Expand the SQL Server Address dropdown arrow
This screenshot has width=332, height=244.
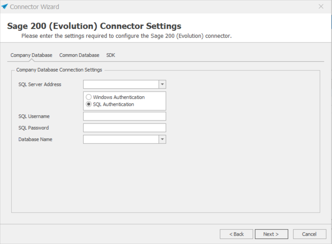tap(162, 84)
